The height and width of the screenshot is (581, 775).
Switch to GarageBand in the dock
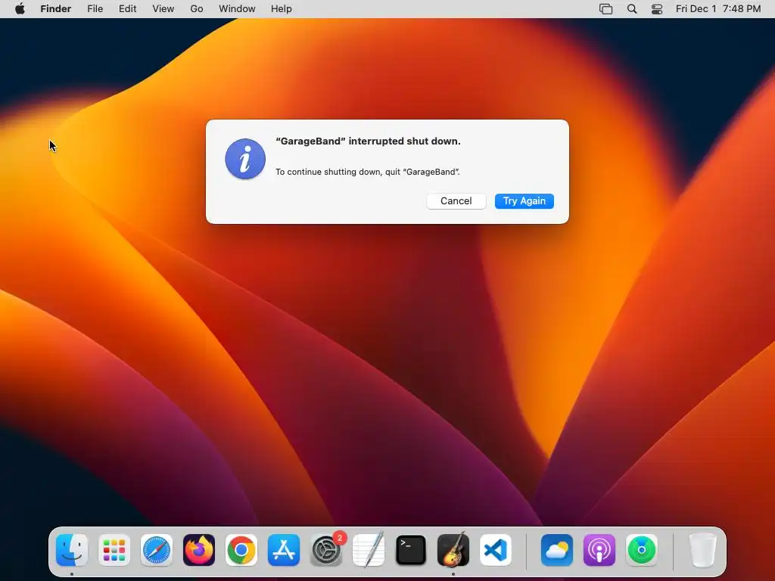pos(453,550)
